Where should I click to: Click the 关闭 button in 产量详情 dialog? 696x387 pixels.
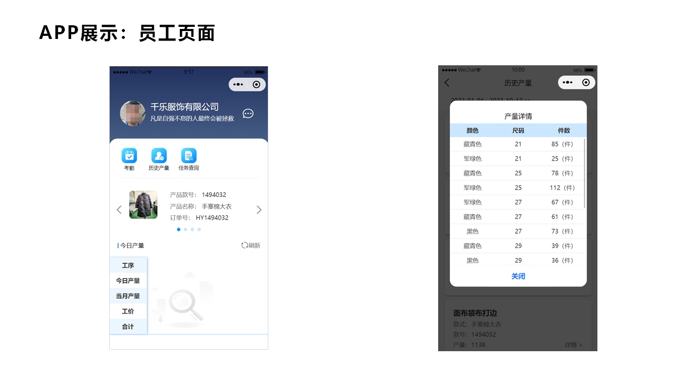(x=518, y=276)
